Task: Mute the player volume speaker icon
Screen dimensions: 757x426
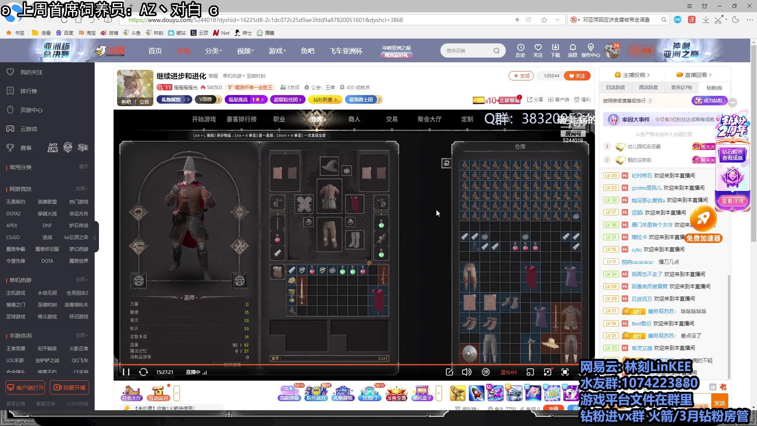Action: click(466, 372)
